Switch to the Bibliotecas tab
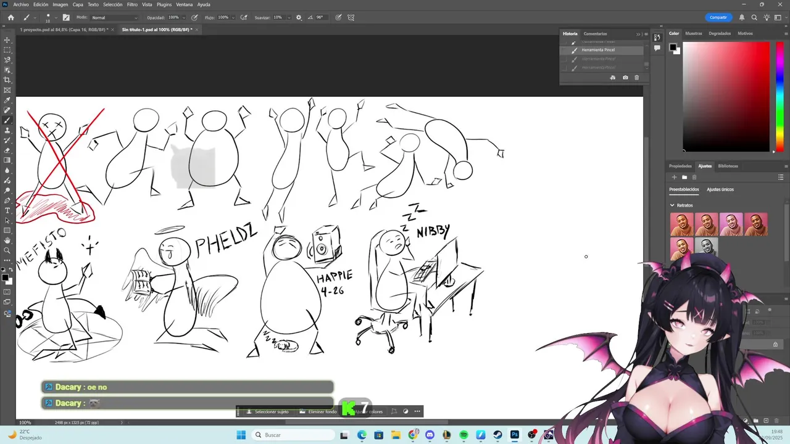Screen dimensions: 790x444 728,166
